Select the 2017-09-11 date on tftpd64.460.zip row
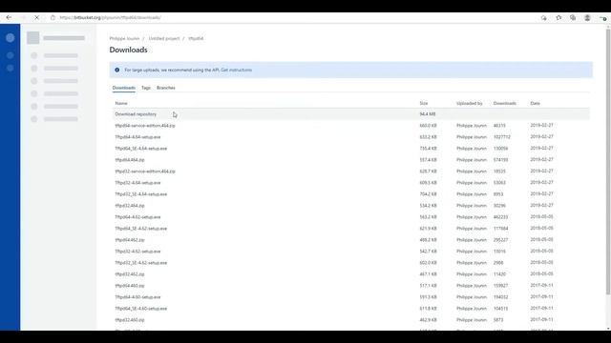This screenshot has height=343, width=611. pos(541,286)
